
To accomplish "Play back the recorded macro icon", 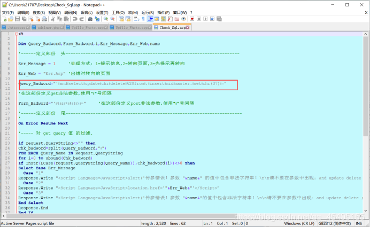I will 205,19.
